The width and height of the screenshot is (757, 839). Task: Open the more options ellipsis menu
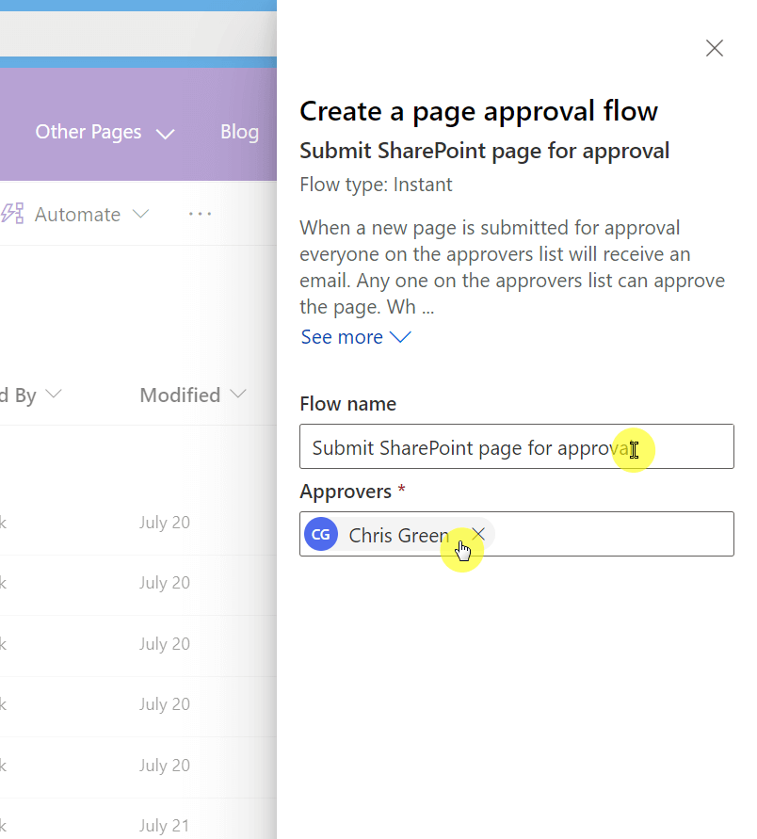[201, 214]
